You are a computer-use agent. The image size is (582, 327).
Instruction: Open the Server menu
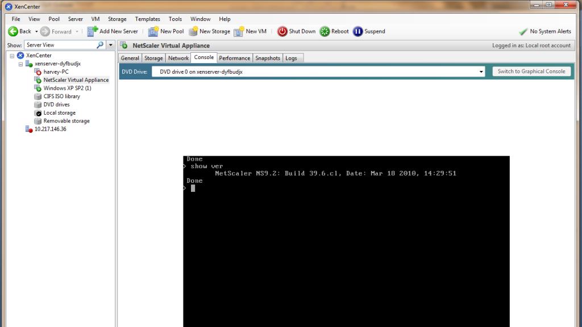click(76, 19)
